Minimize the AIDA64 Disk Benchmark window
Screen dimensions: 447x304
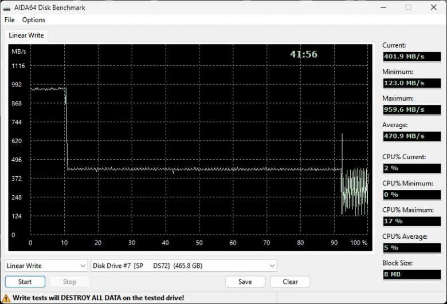coord(383,7)
